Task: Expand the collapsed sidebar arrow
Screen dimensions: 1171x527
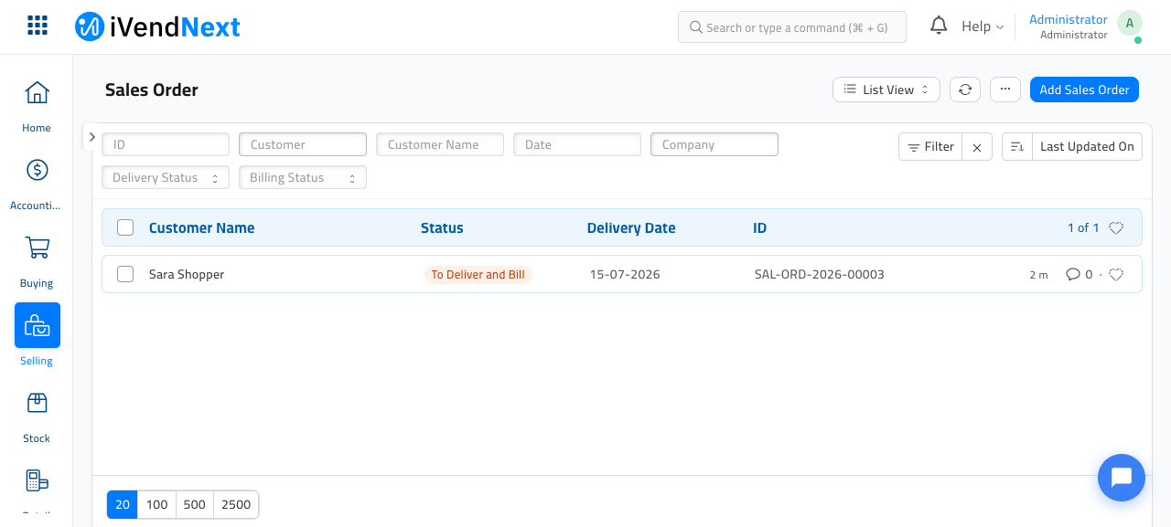Action: tap(91, 137)
